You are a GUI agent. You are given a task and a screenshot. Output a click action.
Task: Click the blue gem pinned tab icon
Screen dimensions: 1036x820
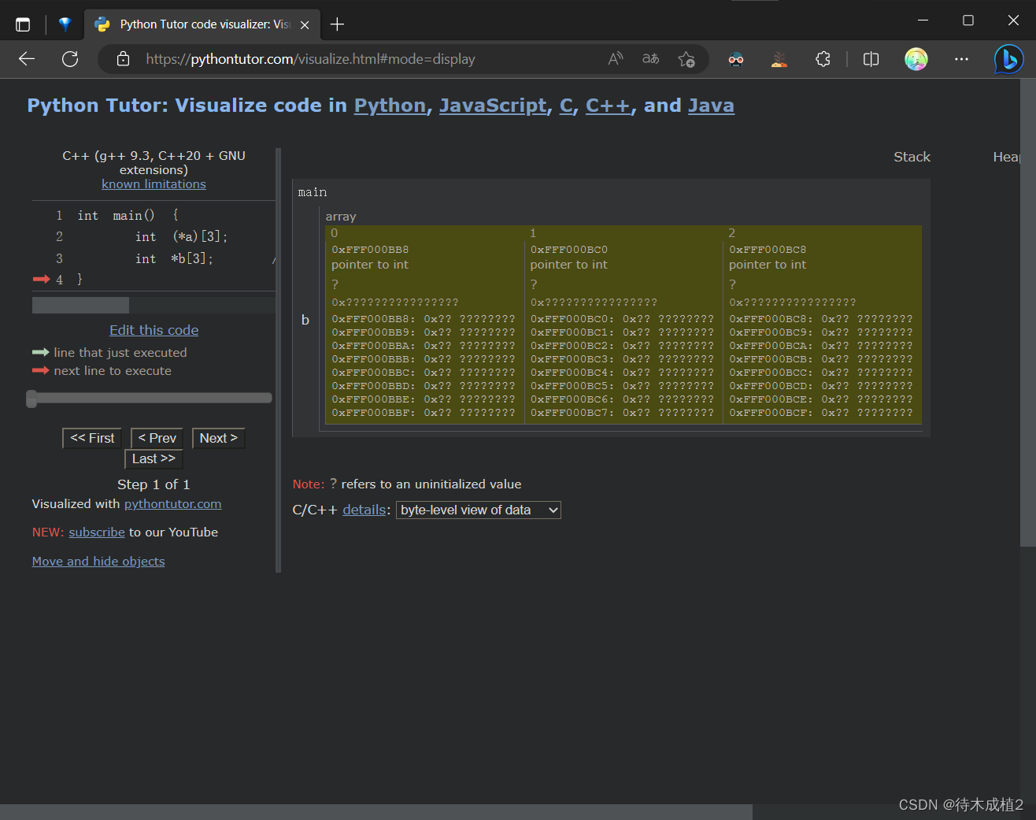65,24
